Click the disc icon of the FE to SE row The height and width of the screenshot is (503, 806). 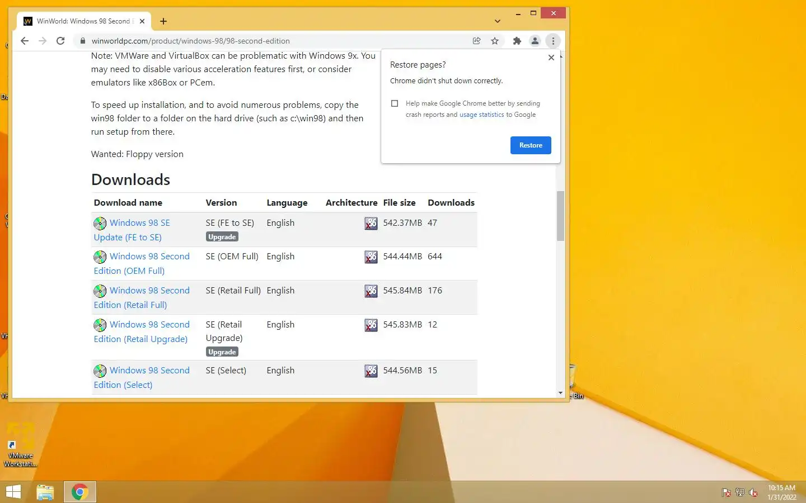100,224
